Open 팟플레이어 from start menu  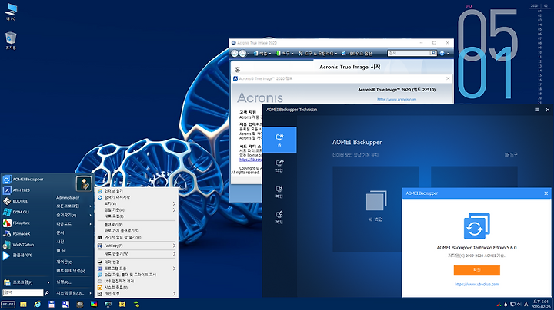click(x=17, y=256)
